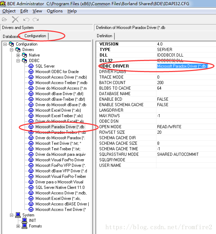The width and height of the screenshot is (216, 234).
Task: Click the Microsoft Access Text Driver icon
Action: tap(31, 210)
